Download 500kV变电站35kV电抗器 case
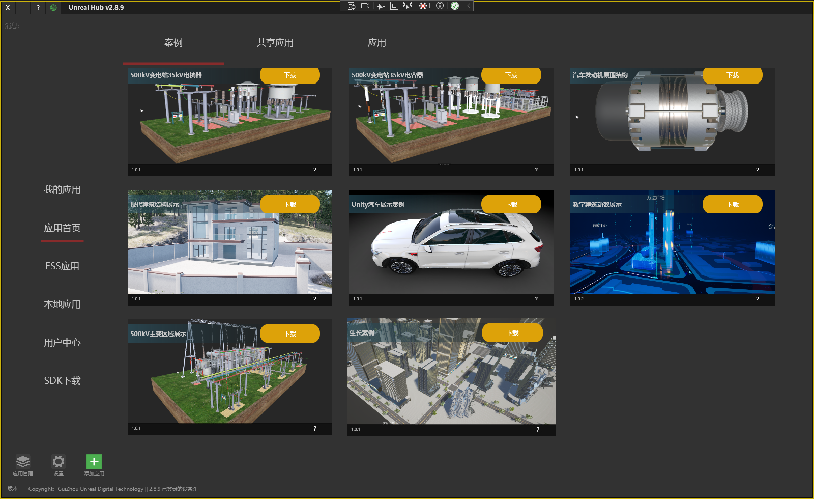This screenshot has height=499, width=814. pos(290,75)
